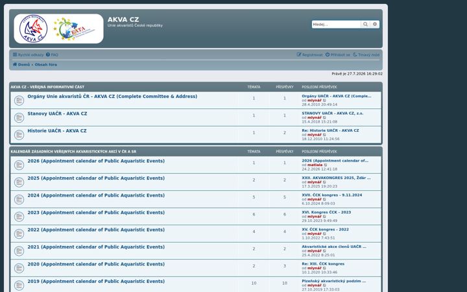467x292 pixels.
Task: View latest post icon in 2021 row
Action: click(324, 251)
